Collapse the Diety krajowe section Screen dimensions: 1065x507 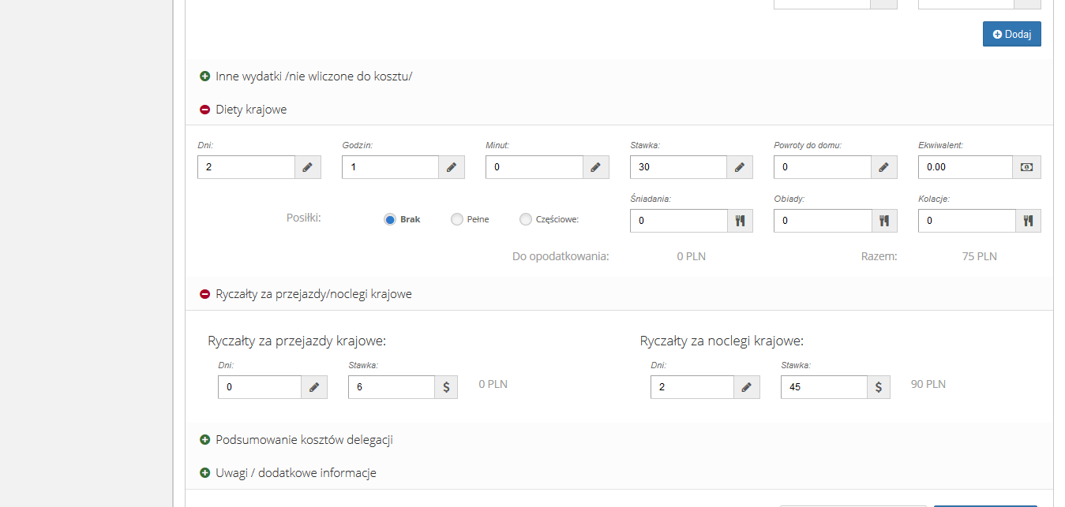pyautogui.click(x=205, y=110)
